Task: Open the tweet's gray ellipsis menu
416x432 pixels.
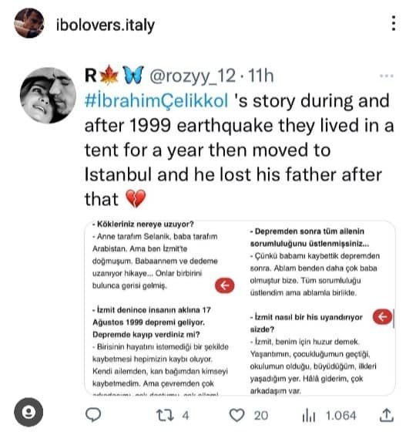Action: click(386, 76)
